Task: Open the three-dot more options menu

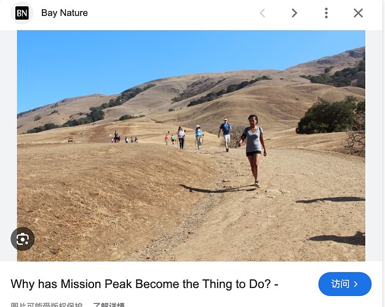Action: [326, 13]
